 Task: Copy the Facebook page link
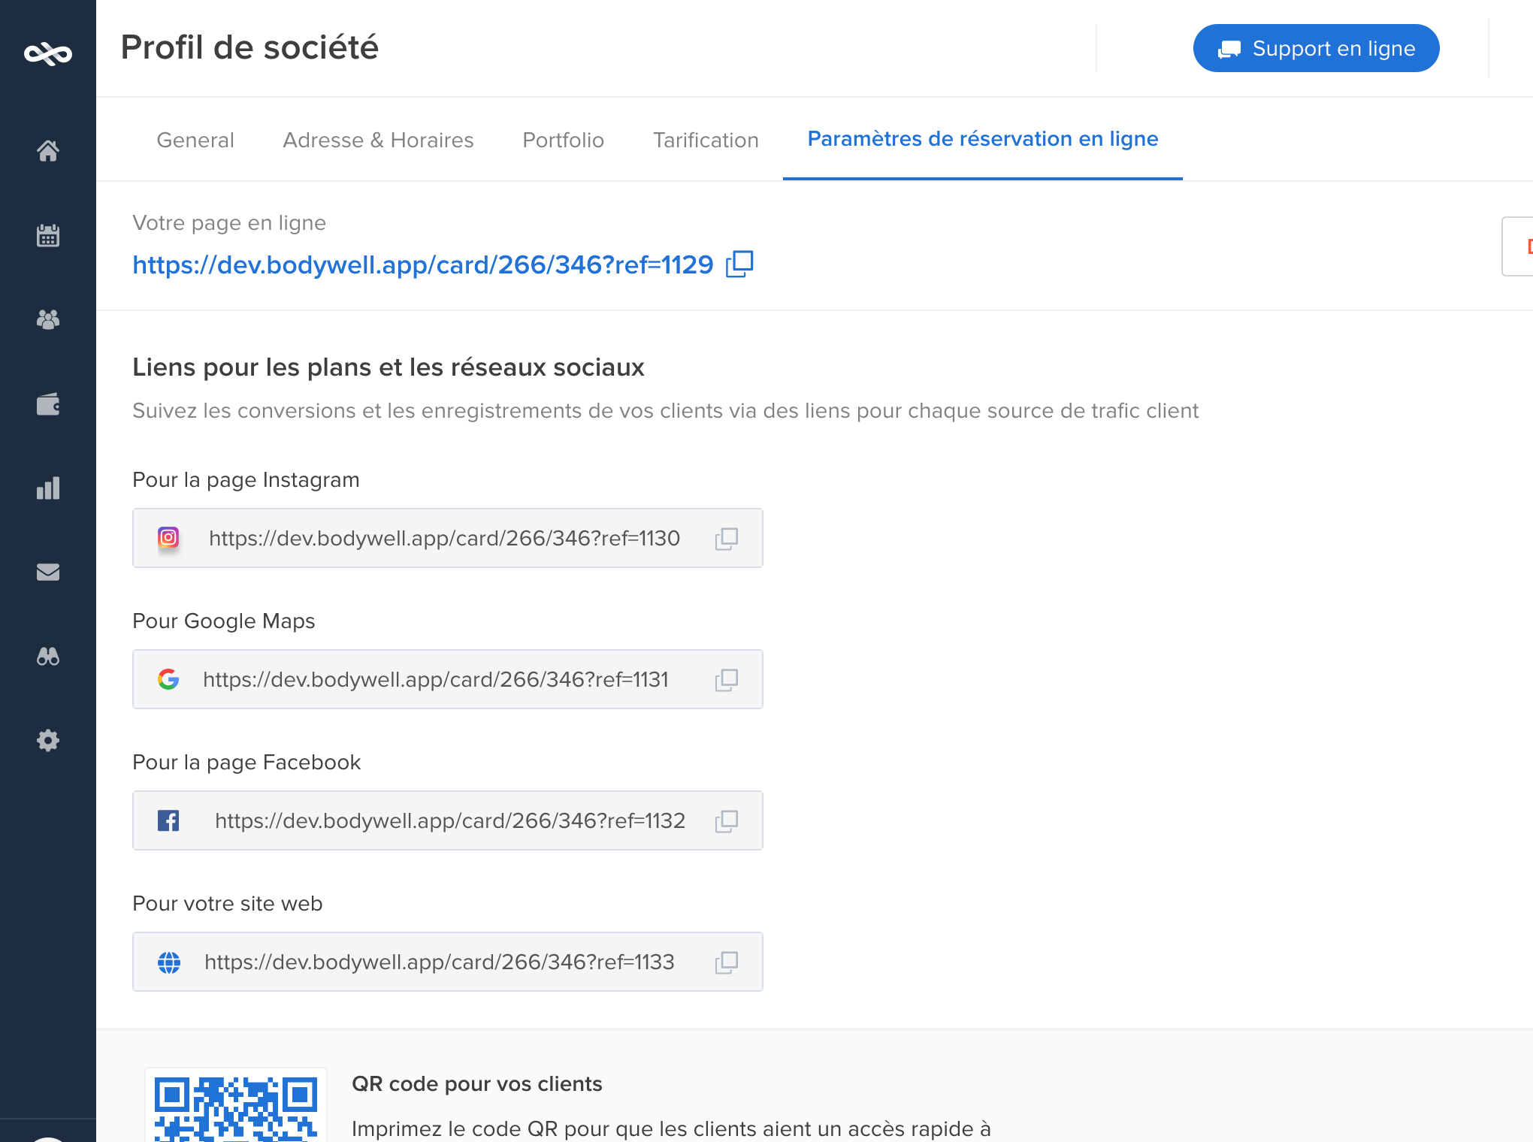726,820
